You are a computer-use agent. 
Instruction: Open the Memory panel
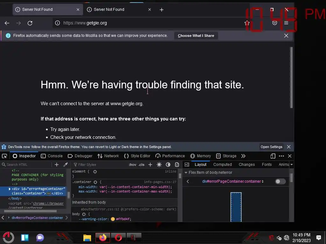tap(201, 156)
